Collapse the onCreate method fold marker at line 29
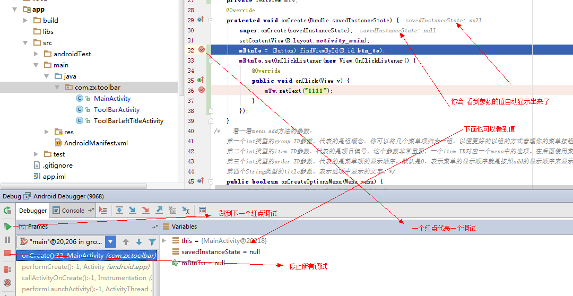 point(211,21)
